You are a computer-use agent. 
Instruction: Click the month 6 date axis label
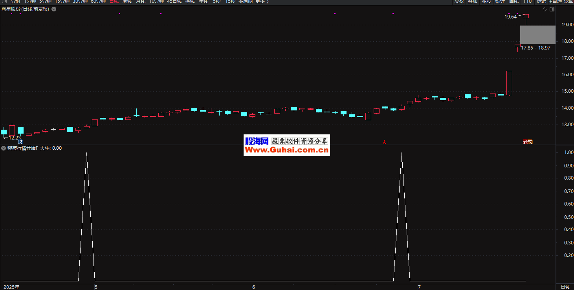(253, 287)
